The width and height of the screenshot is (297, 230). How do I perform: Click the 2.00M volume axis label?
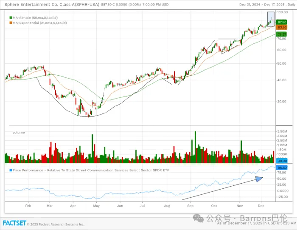point(282,145)
